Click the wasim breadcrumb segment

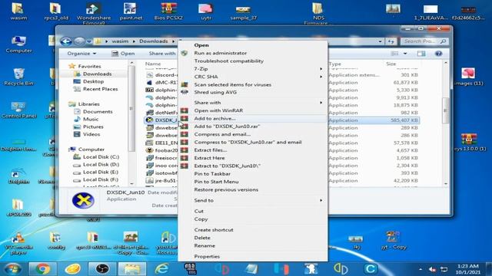click(x=120, y=41)
